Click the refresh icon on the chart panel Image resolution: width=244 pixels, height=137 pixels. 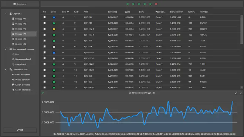[43, 93]
